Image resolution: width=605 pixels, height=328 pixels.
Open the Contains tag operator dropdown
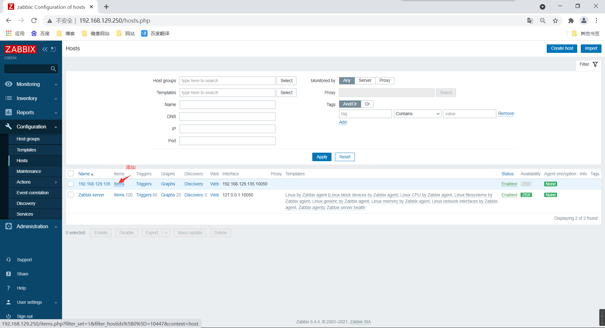[418, 114]
